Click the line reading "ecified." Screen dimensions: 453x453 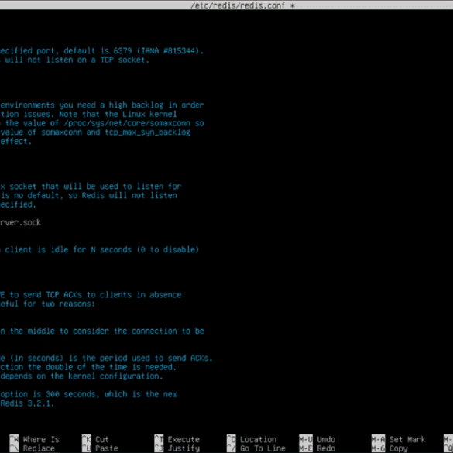[x=18, y=204]
